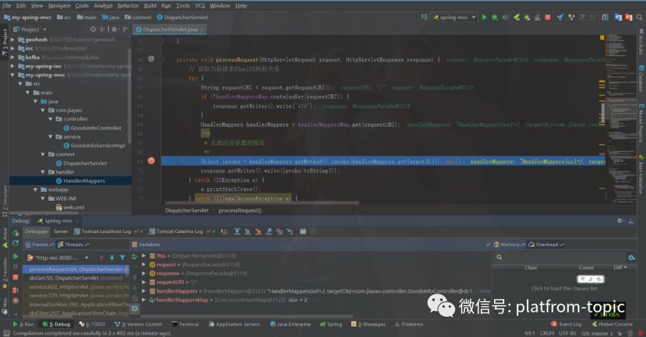Image resolution: width=646 pixels, height=337 pixels.
Task: Click the scroll-from-source target icon in Project panel
Action: [x=93, y=29]
